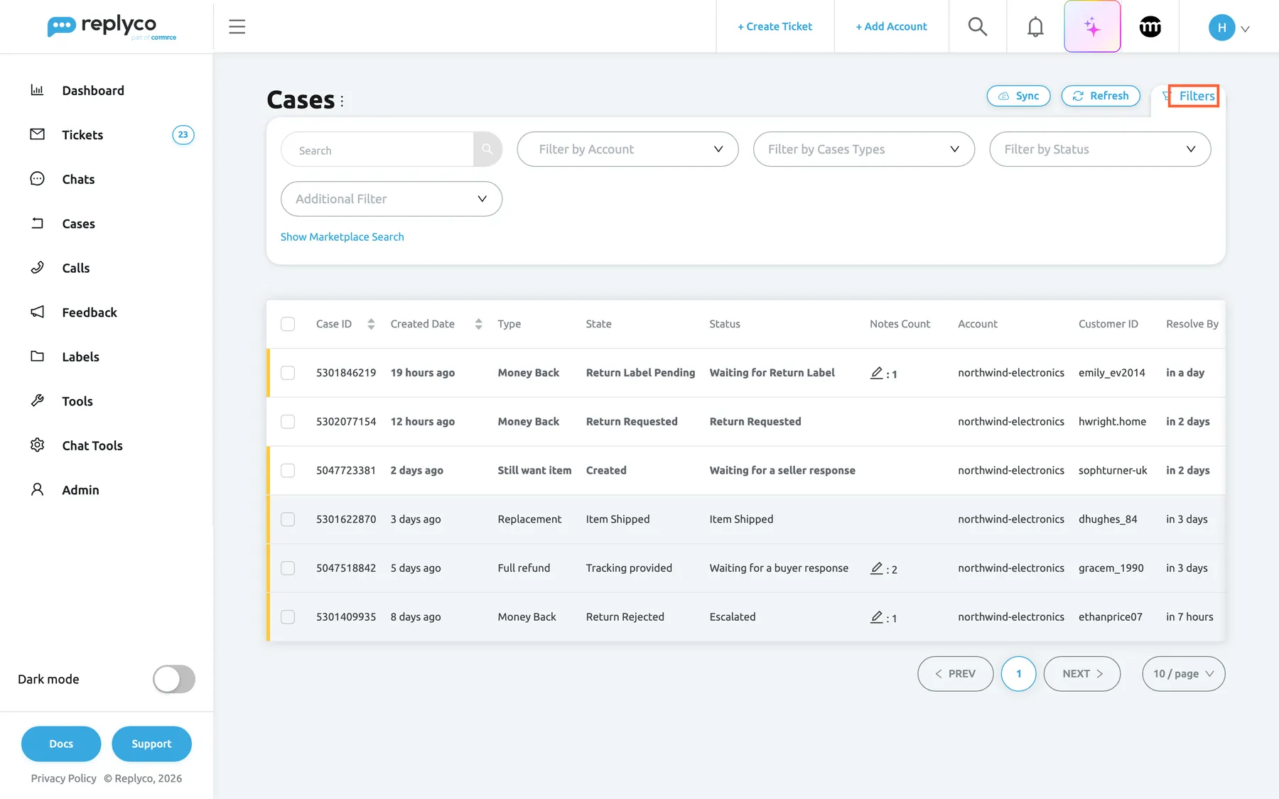Click the Sync button
The width and height of the screenshot is (1279, 799).
click(1018, 96)
